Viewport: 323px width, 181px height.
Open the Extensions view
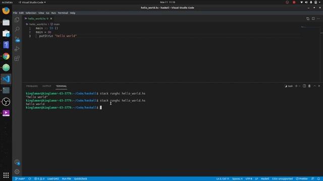click(x=17, y=58)
